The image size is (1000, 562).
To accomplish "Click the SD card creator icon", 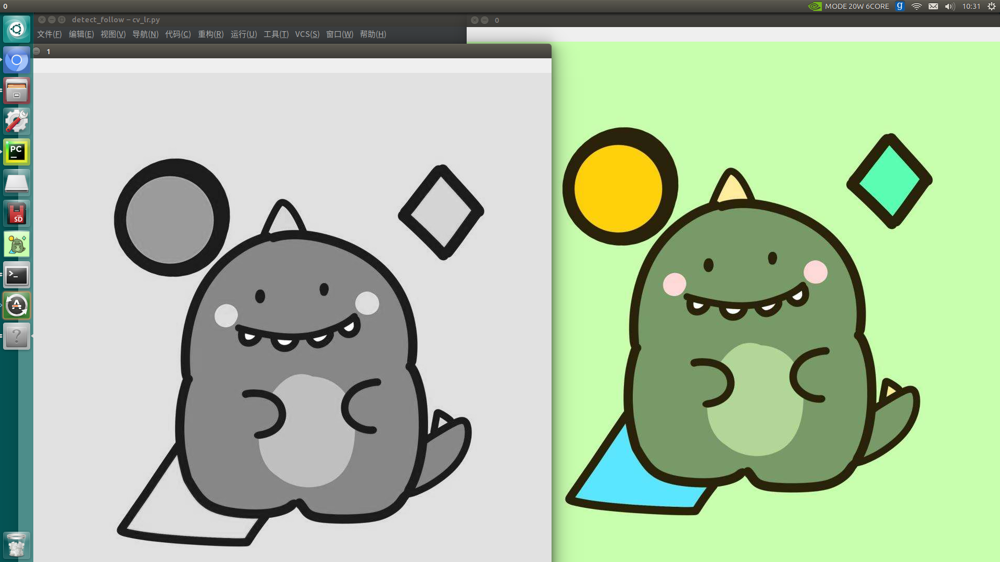I will pyautogui.click(x=17, y=213).
